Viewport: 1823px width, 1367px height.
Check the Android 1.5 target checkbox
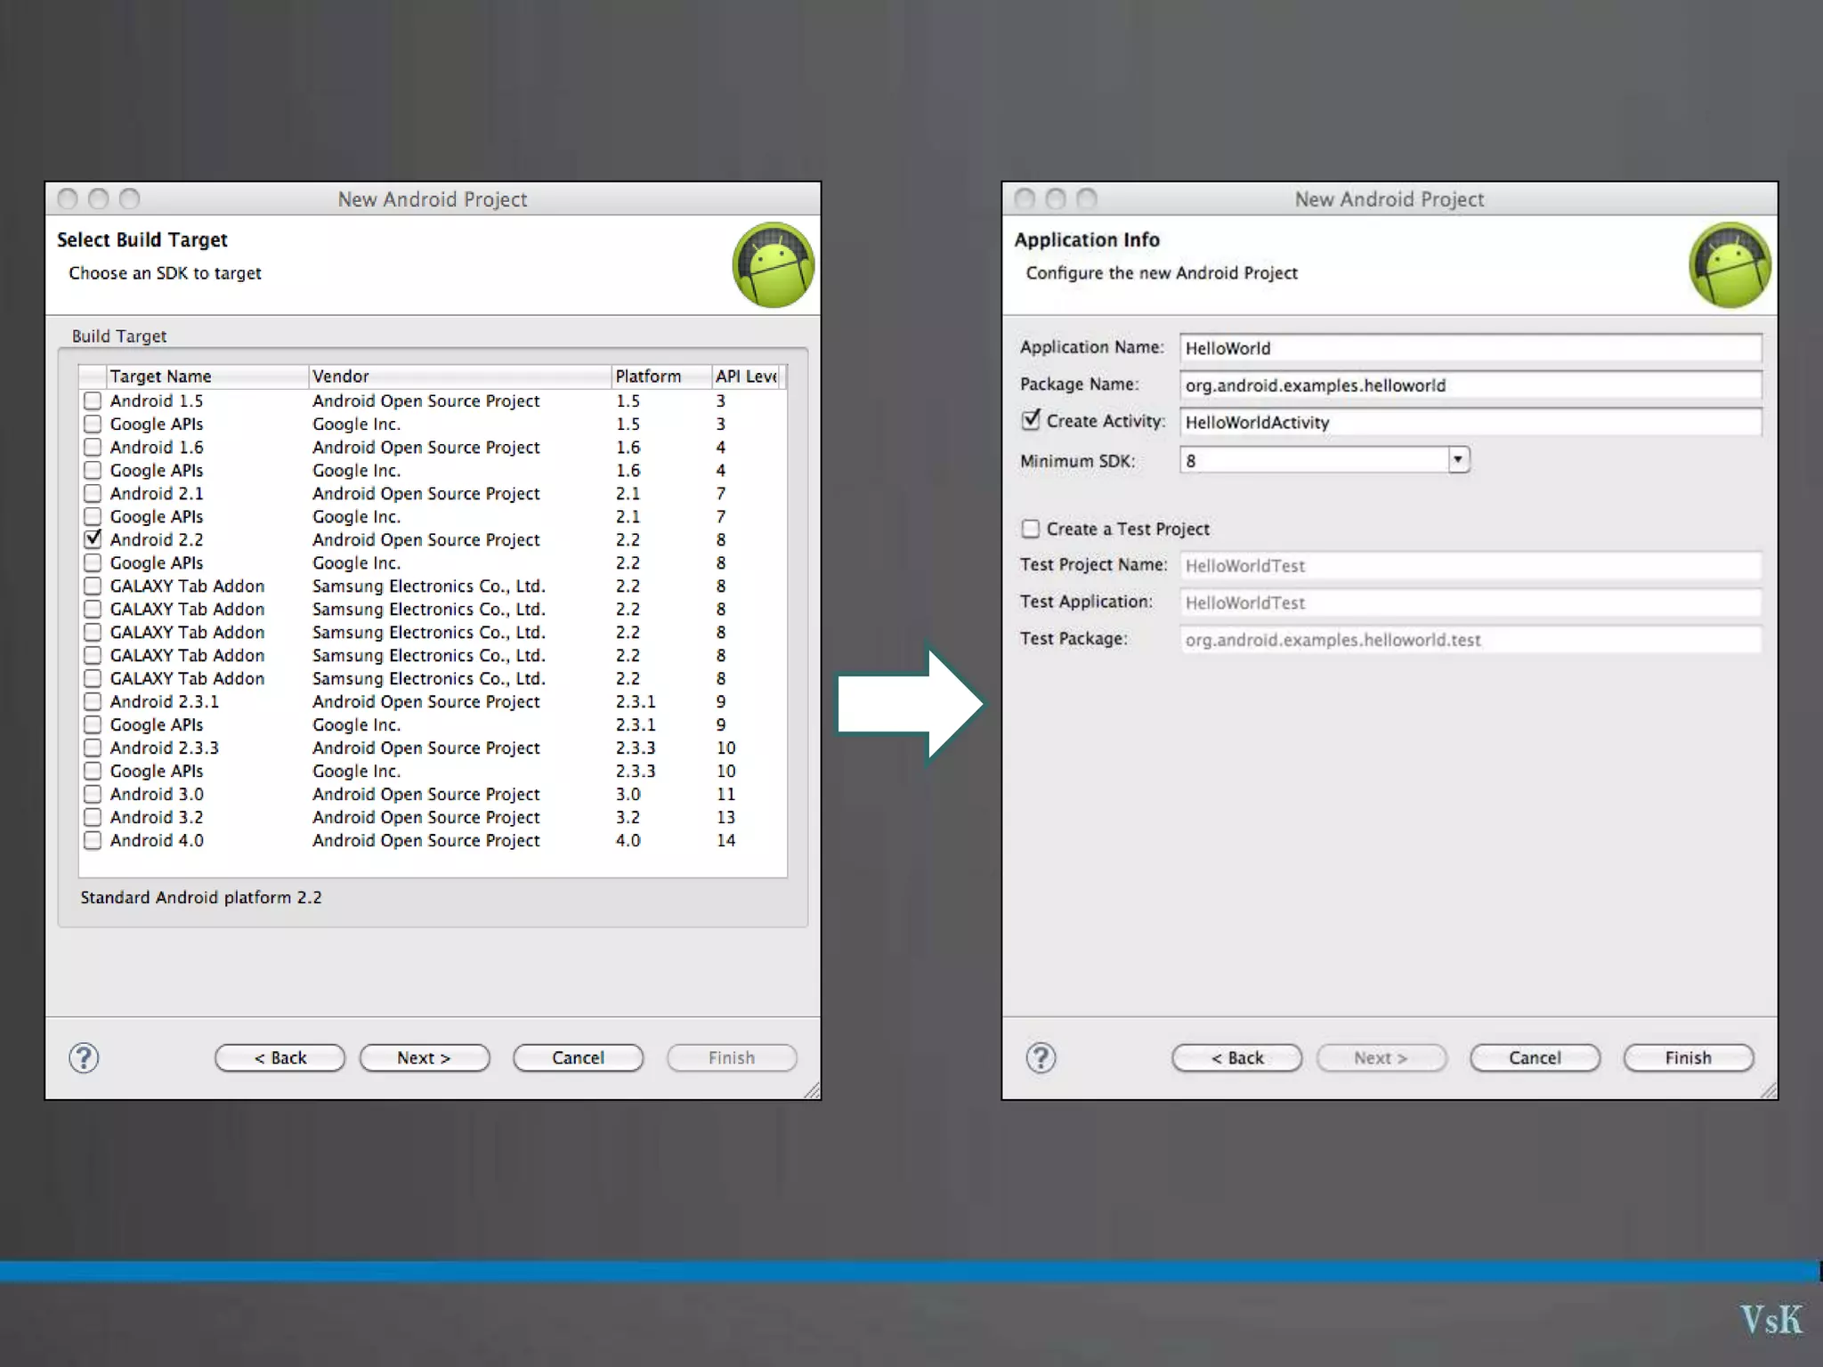click(93, 400)
